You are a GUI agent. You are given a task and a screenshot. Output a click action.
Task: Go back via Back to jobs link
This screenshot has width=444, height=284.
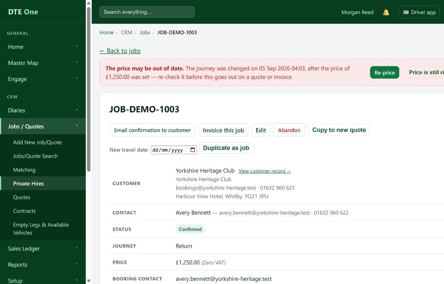(120, 51)
